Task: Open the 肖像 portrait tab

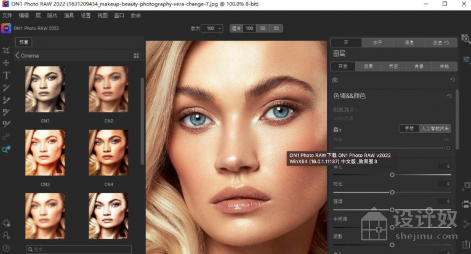Action: pyautogui.click(x=419, y=66)
